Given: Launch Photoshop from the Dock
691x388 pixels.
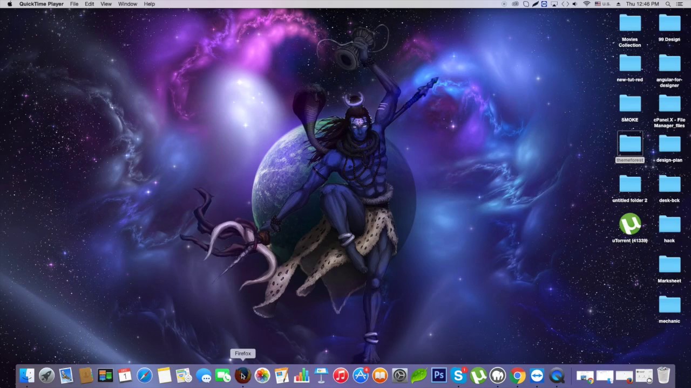Looking at the screenshot, I should tap(439, 375).
